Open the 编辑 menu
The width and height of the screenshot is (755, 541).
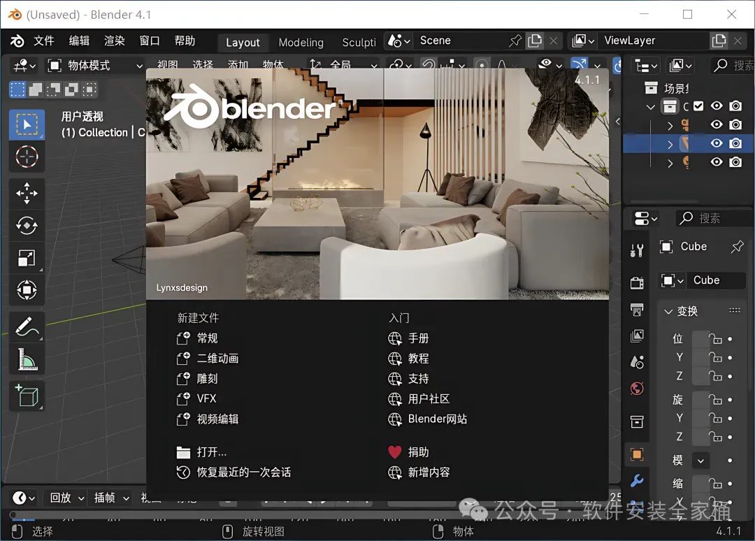(x=79, y=41)
